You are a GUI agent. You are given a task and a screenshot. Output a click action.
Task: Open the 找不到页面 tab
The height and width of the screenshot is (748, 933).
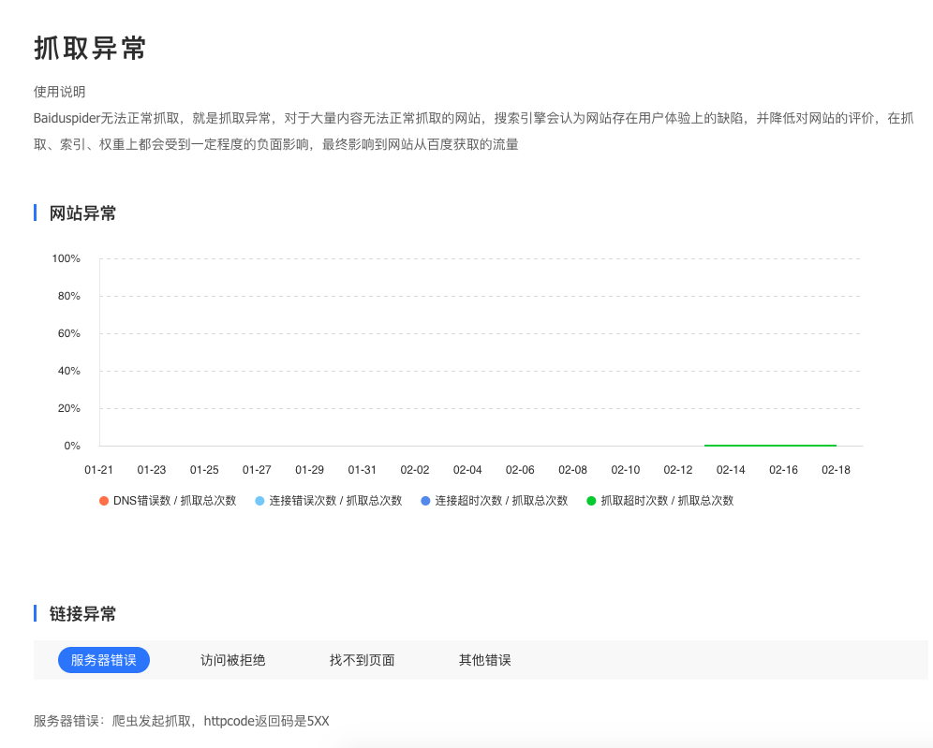pos(363,660)
